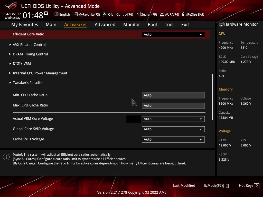Click the info circle icon
The height and width of the screenshot is (197, 263).
coord(6,157)
